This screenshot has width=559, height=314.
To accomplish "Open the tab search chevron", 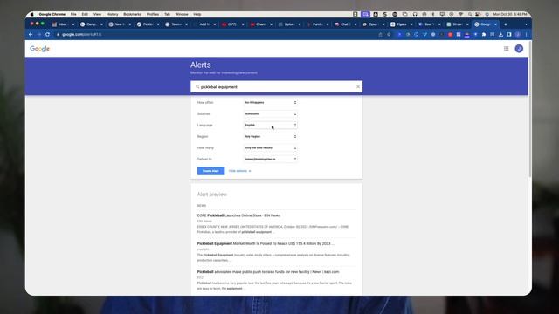I will pyautogui.click(x=526, y=24).
